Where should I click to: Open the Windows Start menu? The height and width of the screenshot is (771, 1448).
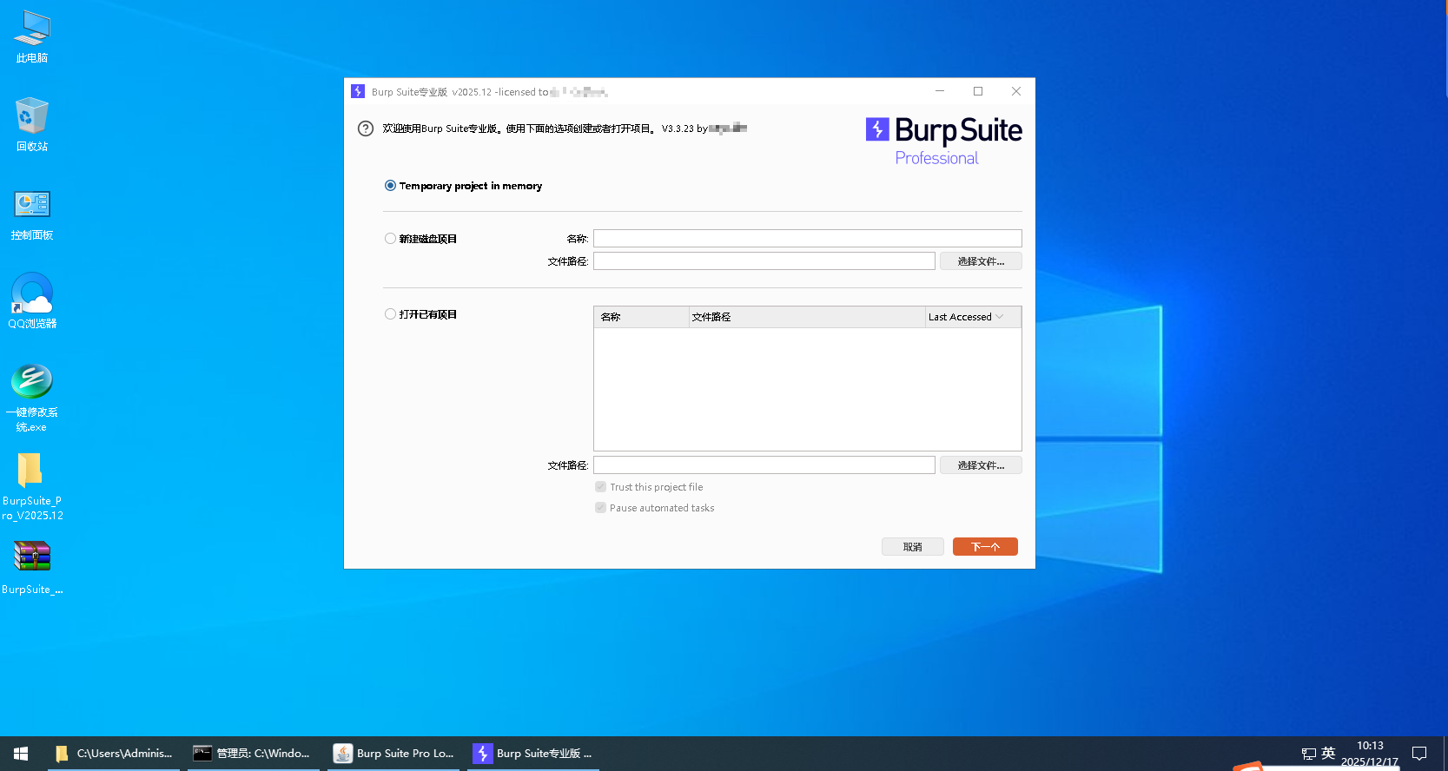coord(21,754)
